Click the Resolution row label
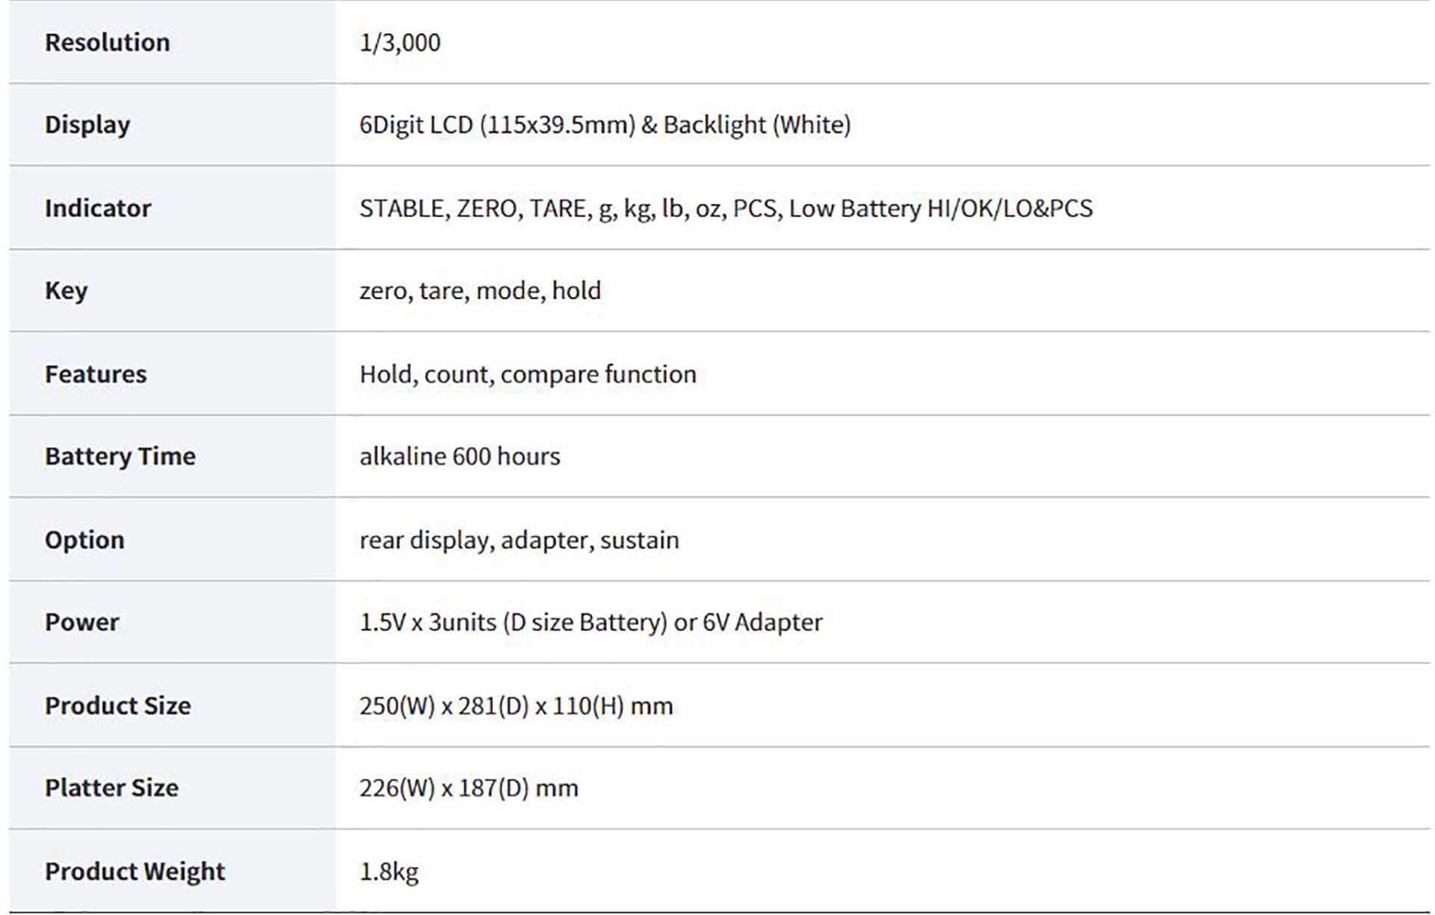The image size is (1435, 915). (x=107, y=43)
